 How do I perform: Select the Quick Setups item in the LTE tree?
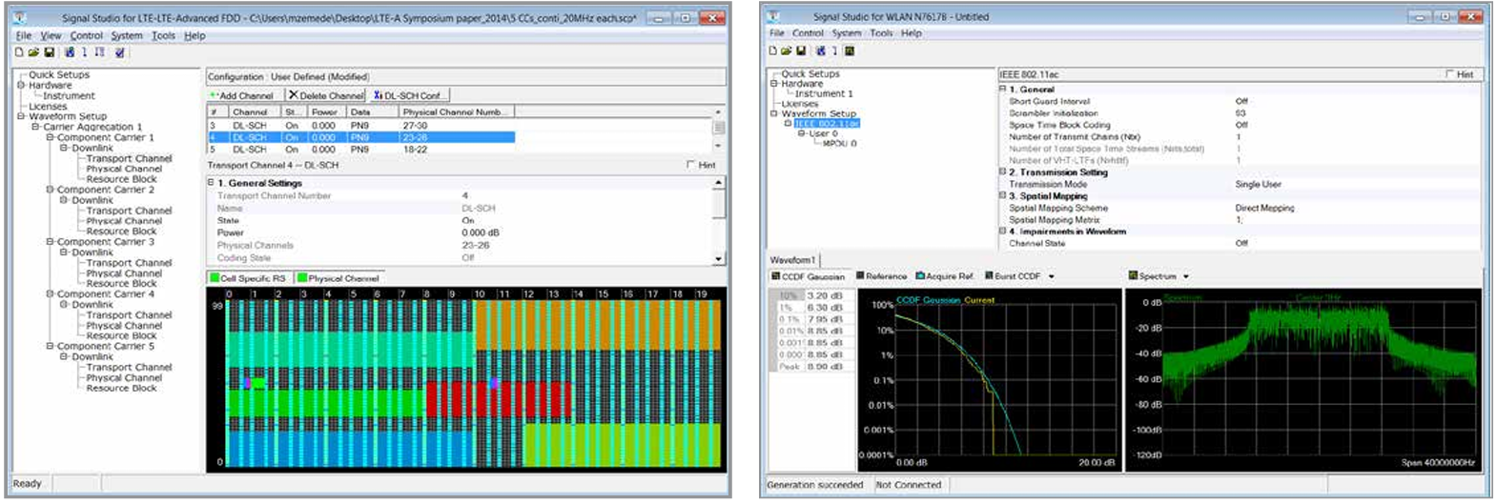click(x=59, y=74)
